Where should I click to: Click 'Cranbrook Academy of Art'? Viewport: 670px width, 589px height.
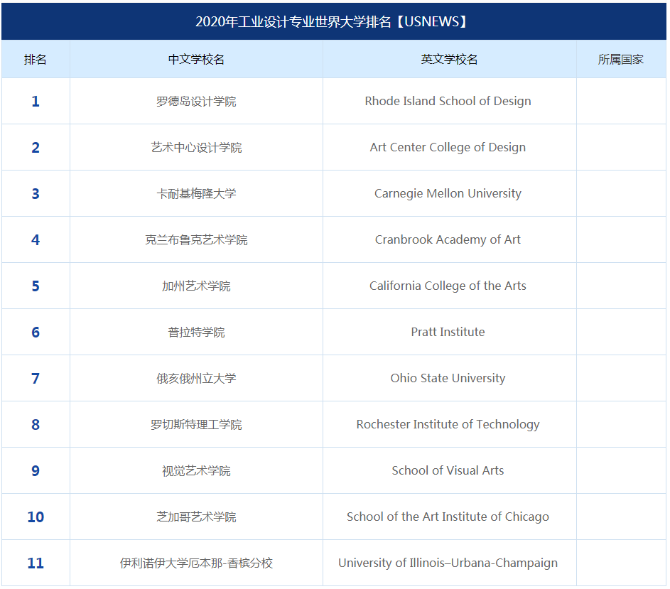tap(448, 239)
